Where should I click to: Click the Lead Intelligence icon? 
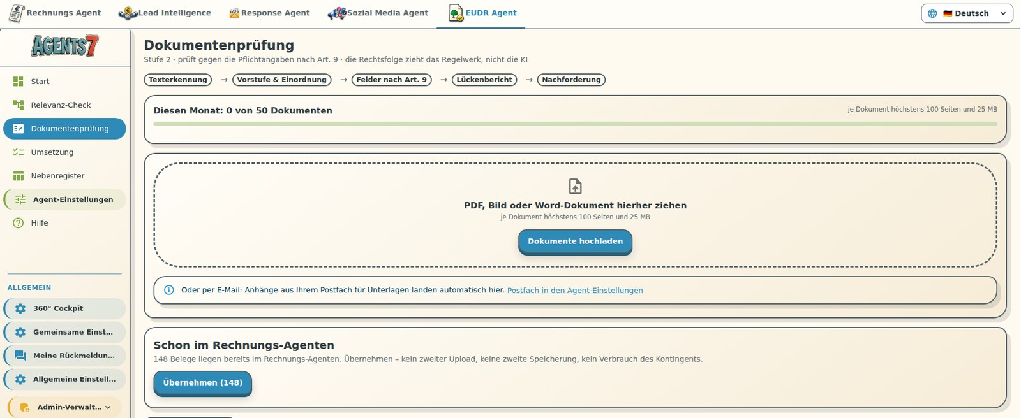(128, 13)
